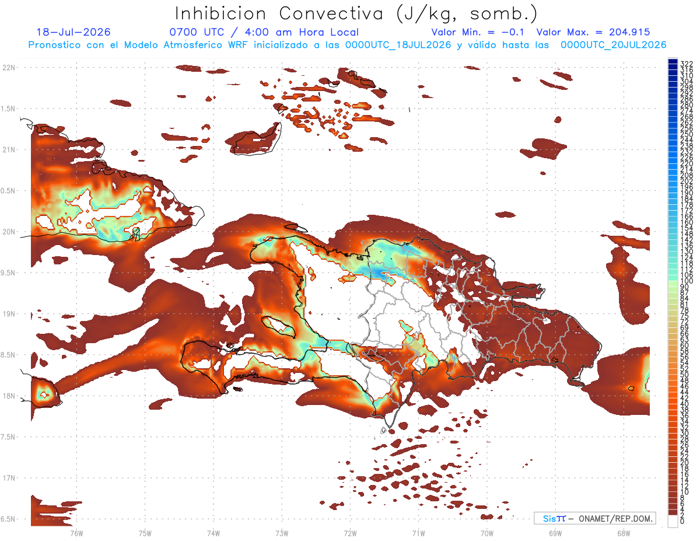Click the '21N' latitude label

point(9,149)
